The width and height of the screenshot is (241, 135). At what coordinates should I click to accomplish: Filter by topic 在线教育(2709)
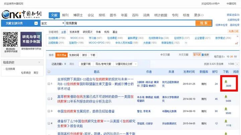coord(57,38)
